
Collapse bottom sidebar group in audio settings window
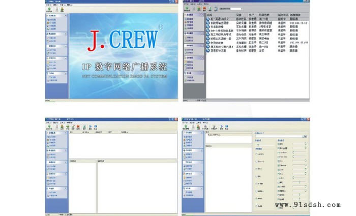coord(201,189)
